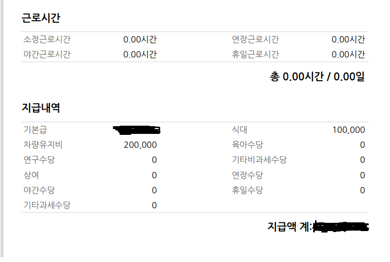Click the redacted 기본급 amount
This screenshot has width=390, height=262.
point(136,130)
